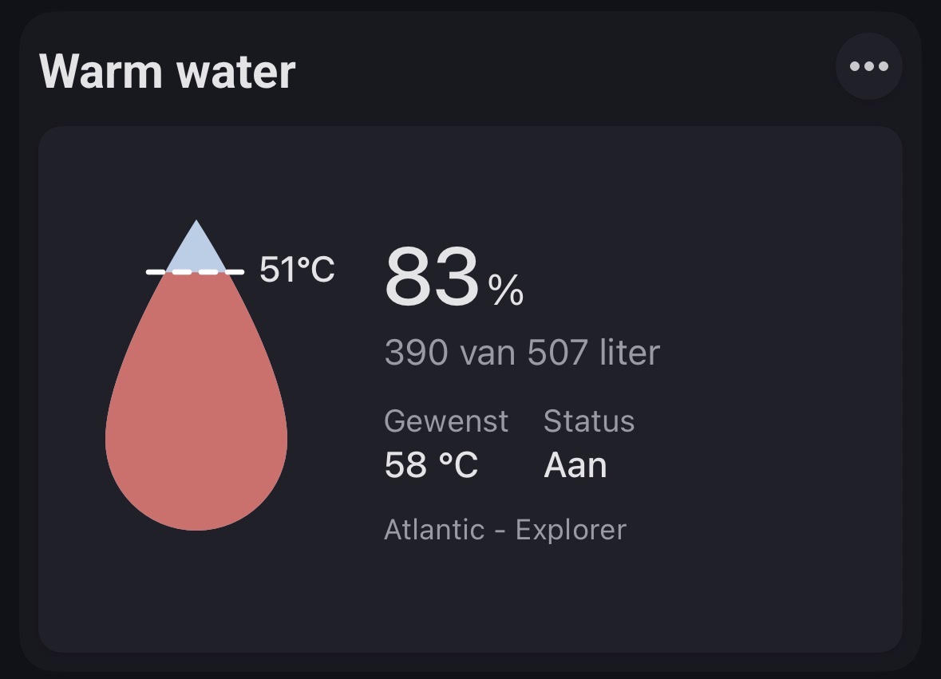
Task: Click the number 507 total capacity
Action: (x=558, y=352)
